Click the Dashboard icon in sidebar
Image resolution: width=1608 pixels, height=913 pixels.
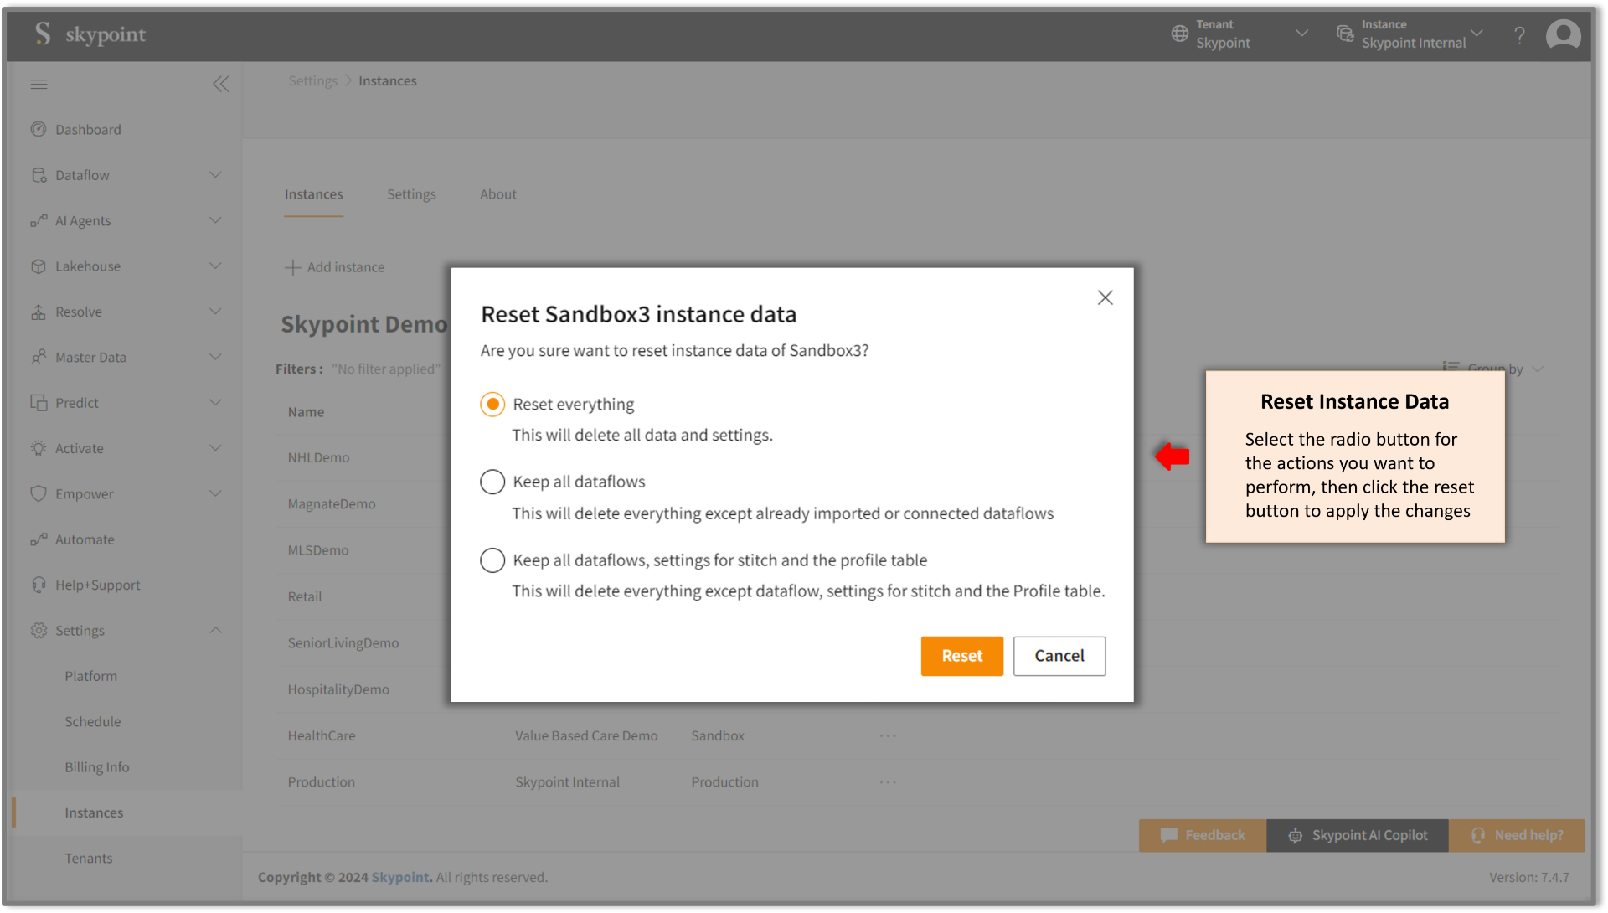(x=39, y=129)
